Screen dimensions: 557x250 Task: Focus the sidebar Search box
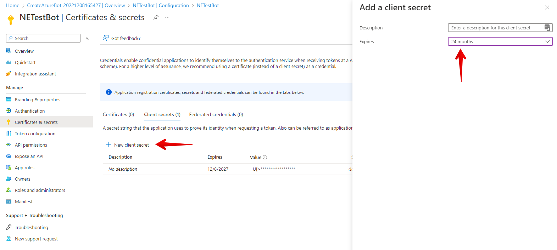pyautogui.click(x=43, y=38)
